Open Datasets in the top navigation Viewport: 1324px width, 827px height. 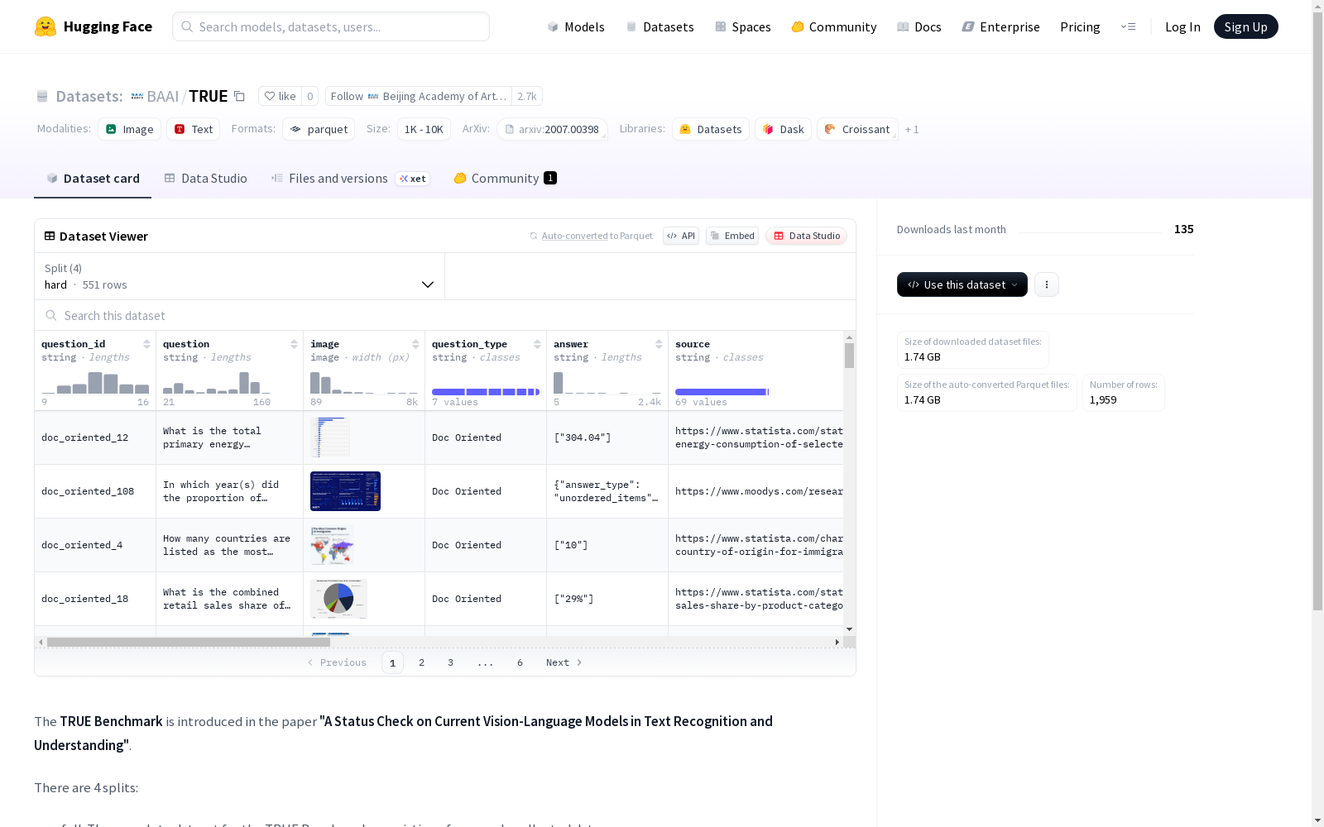click(660, 26)
